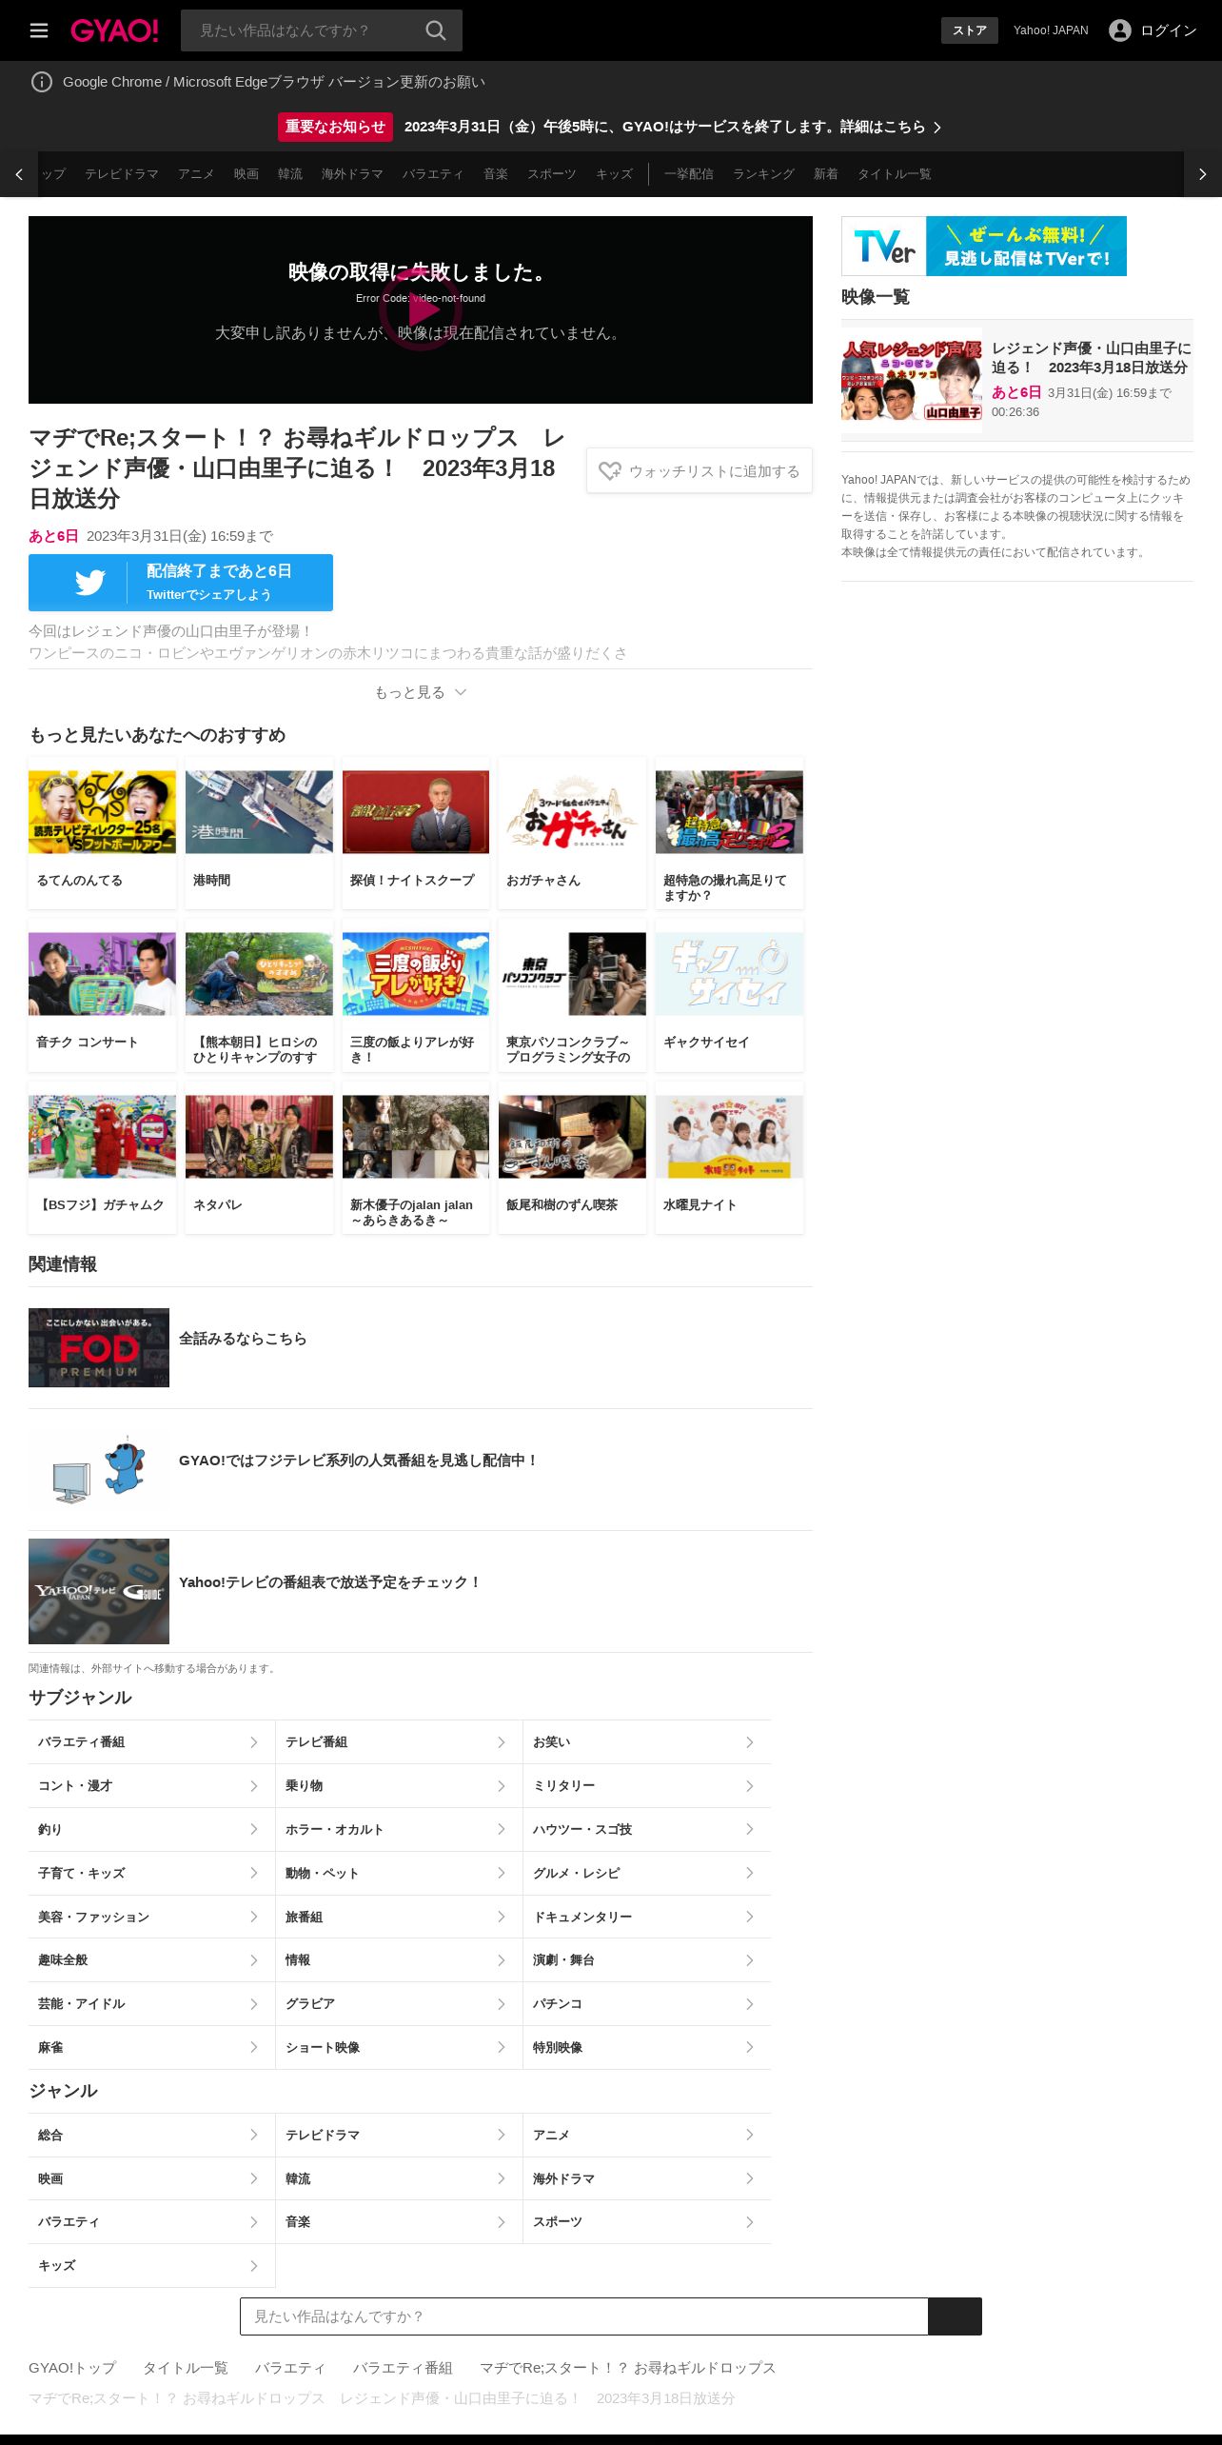The width and height of the screenshot is (1222, 2445).
Task: Select the テレビドラマ navigation tab
Action: pyautogui.click(x=122, y=174)
